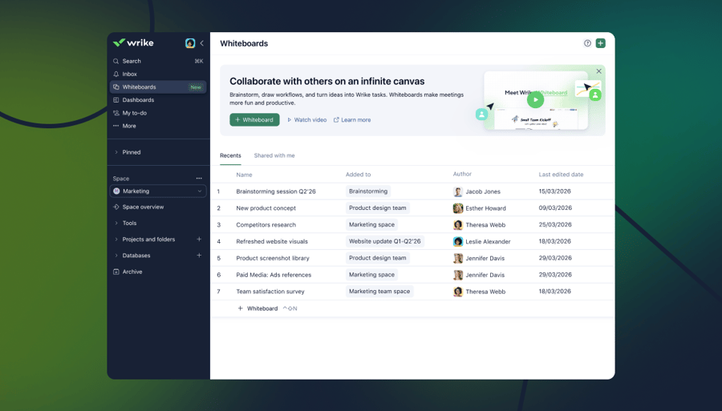The image size is (722, 411).
Task: Open Refreshed website visuals whiteboard
Action: (272, 241)
